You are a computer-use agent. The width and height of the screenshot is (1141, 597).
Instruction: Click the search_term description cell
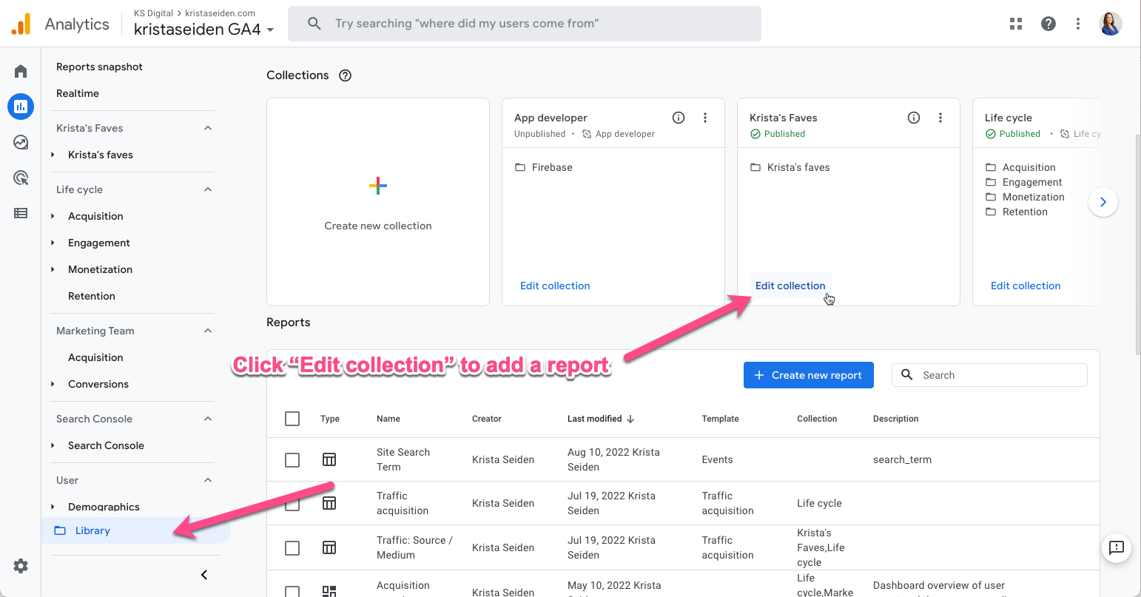pyautogui.click(x=902, y=459)
